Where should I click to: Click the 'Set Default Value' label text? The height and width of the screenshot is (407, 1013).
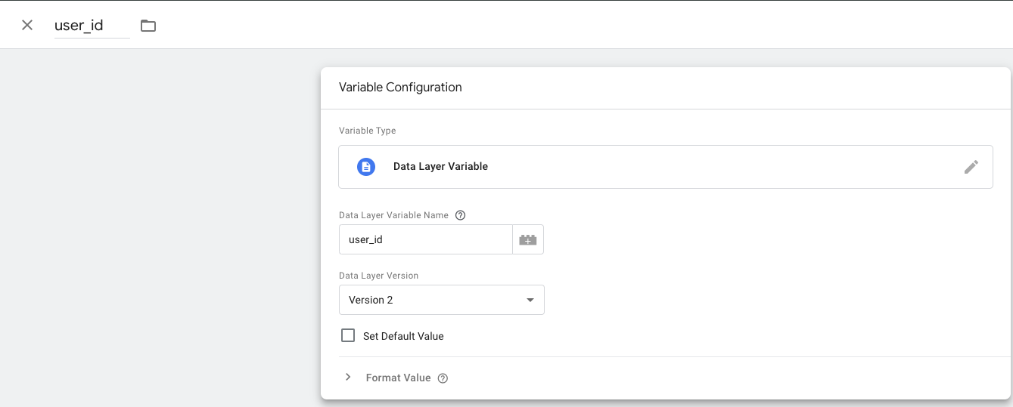[x=403, y=336]
